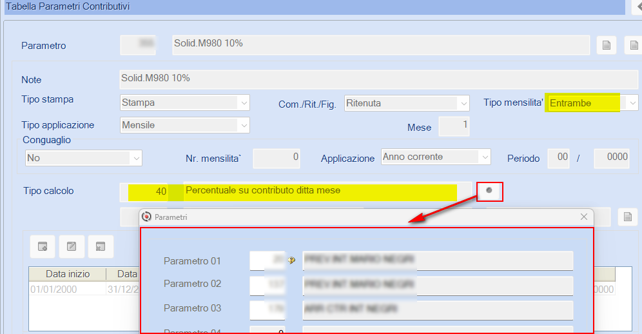The width and height of the screenshot is (642, 334).
Task: Click the partly cut-off document icon at window edge
Action: (633, 45)
